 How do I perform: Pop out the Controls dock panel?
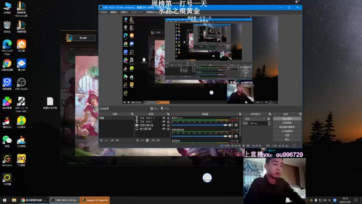300,114
